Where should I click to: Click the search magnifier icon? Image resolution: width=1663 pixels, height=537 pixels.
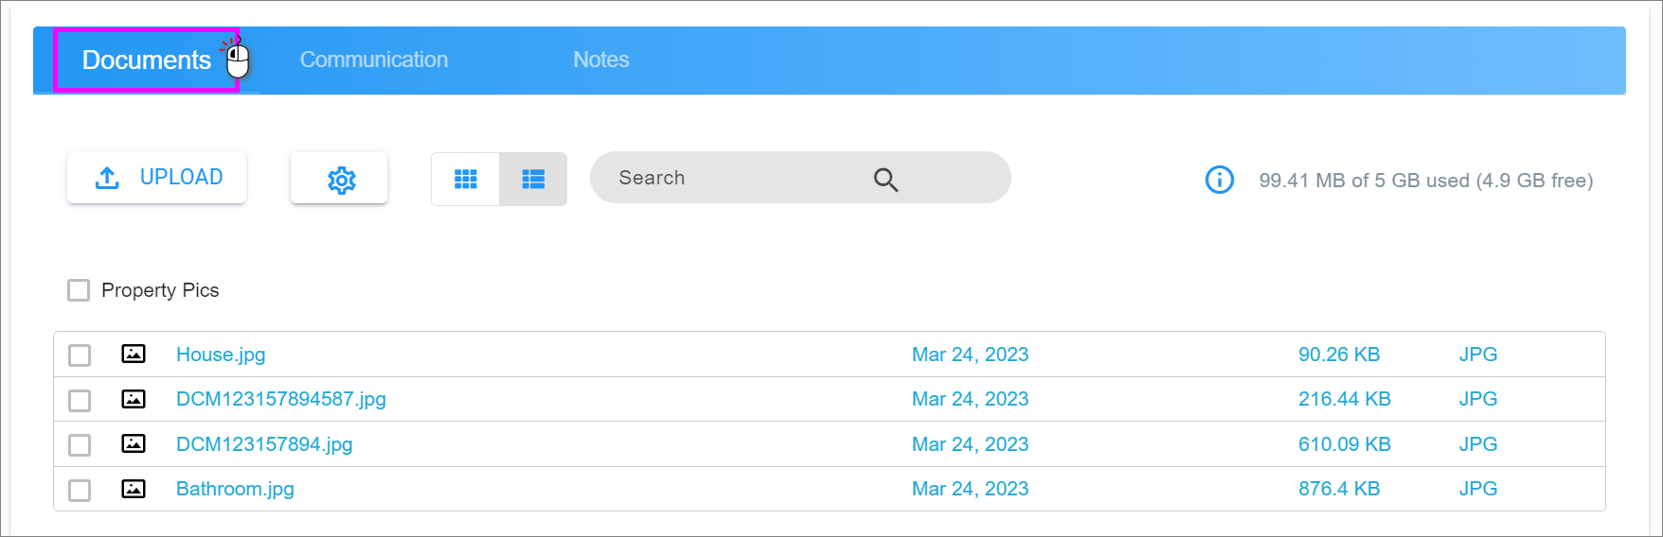pos(885,179)
